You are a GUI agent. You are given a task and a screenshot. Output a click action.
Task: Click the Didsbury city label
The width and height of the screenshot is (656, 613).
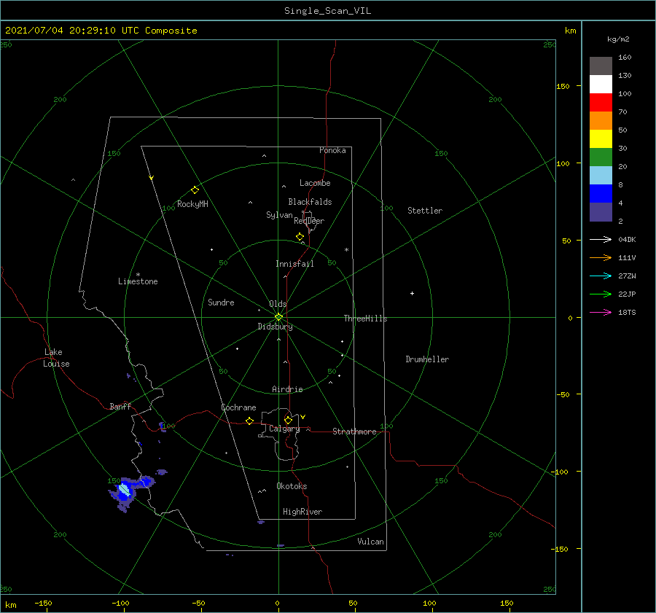(276, 327)
